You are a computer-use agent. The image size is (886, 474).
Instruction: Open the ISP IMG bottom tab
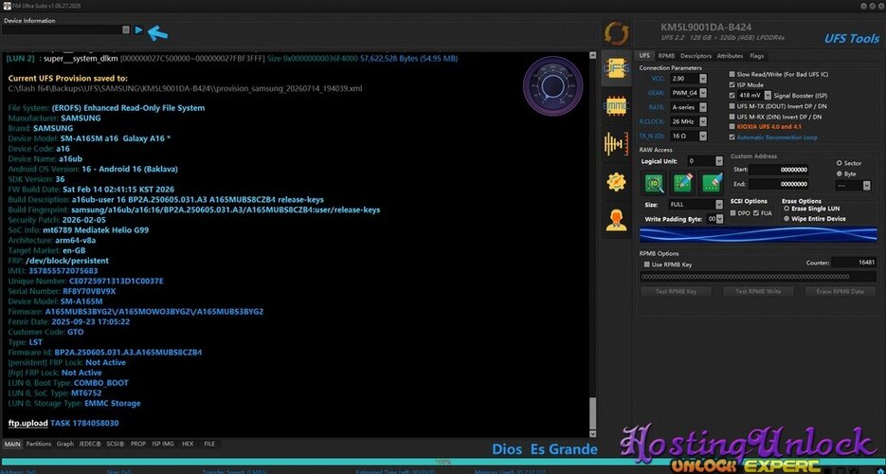(163, 444)
